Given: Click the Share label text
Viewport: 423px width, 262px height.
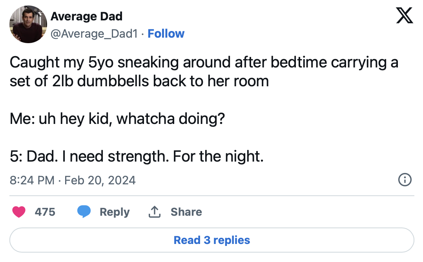Looking at the screenshot, I should tap(186, 212).
